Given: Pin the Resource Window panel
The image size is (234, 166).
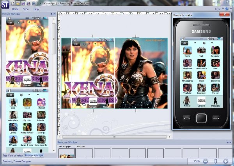Looking at the screenshot, I should click(x=228, y=143).
